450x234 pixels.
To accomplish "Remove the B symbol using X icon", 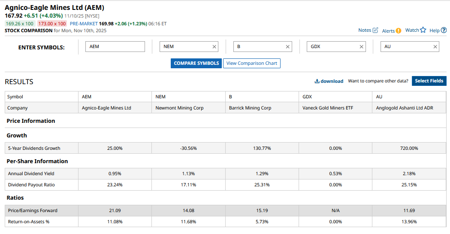I will point(288,47).
